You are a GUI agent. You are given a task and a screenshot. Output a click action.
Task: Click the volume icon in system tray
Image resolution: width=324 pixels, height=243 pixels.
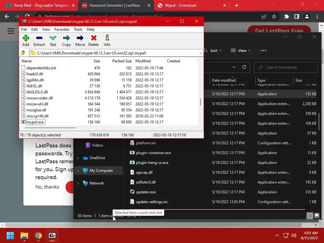coord(293,235)
